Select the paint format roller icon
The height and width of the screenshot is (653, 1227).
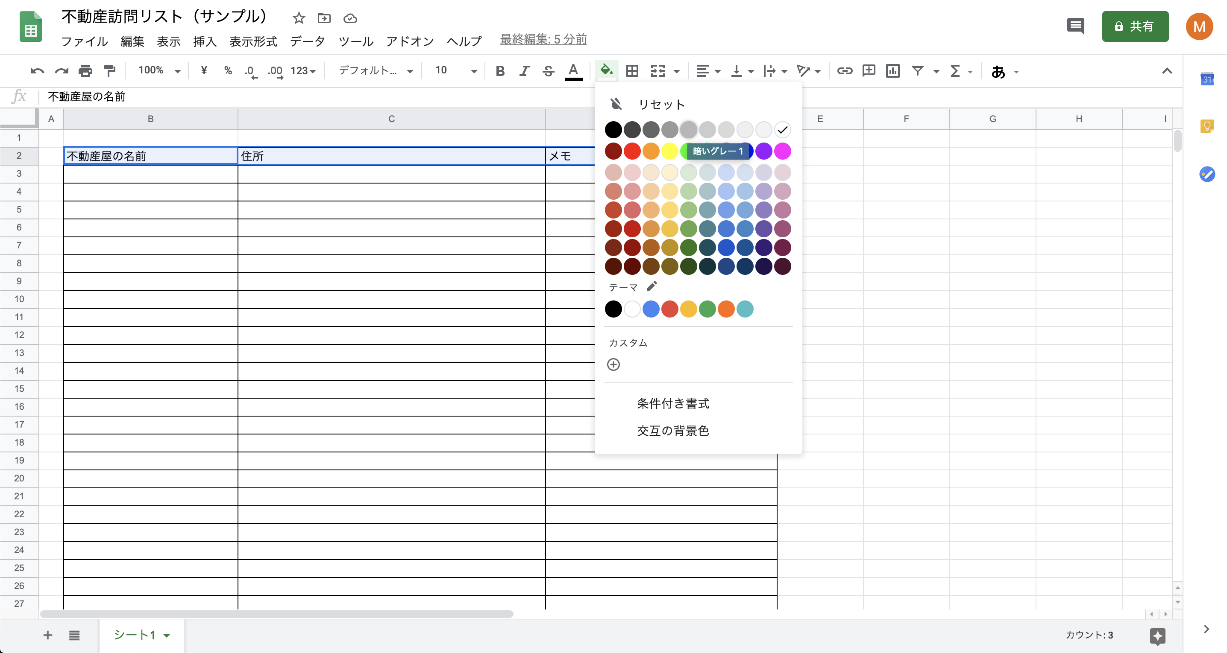point(110,71)
